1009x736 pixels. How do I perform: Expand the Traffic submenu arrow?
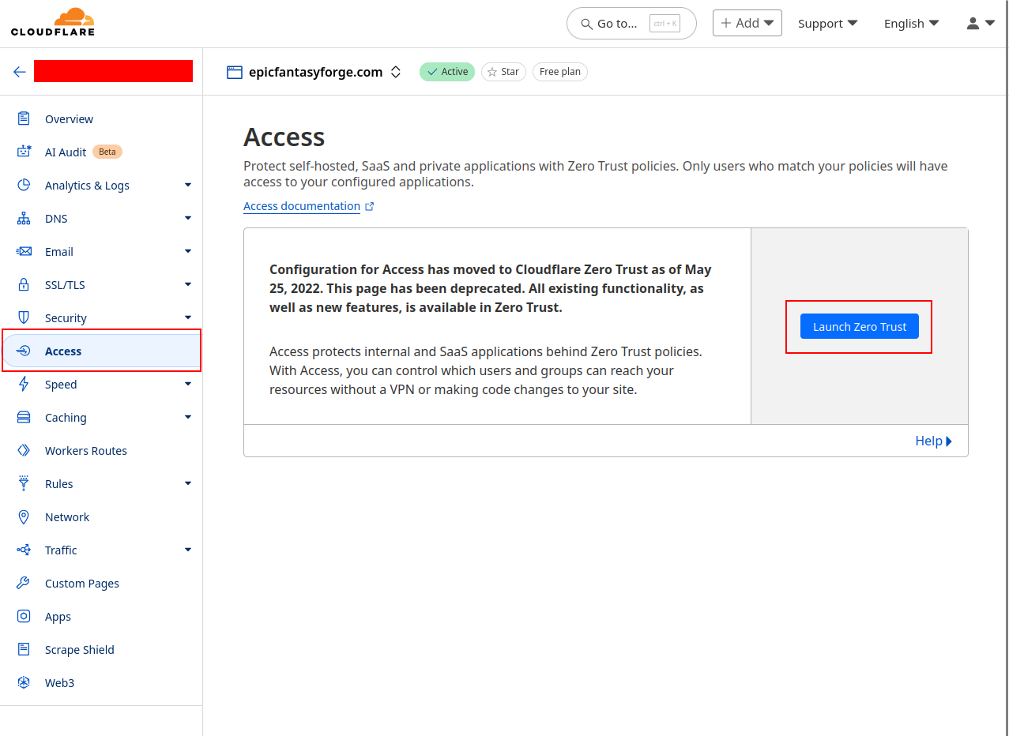pos(188,550)
